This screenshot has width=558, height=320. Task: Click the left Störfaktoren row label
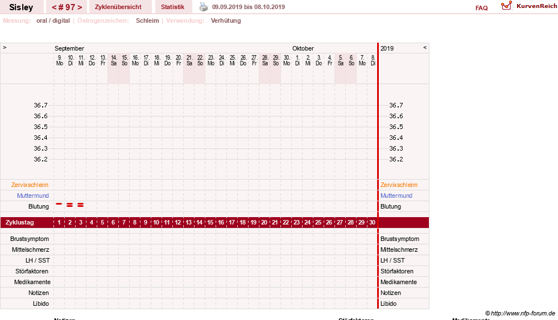pos(32,271)
